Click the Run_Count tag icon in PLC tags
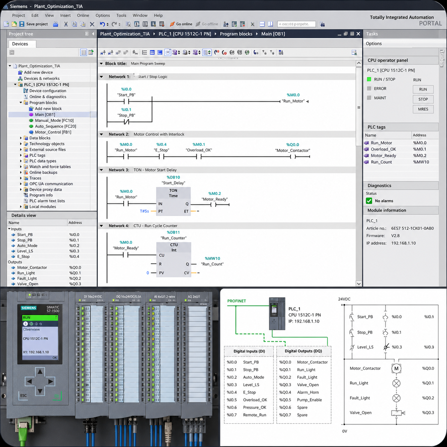 366,162
